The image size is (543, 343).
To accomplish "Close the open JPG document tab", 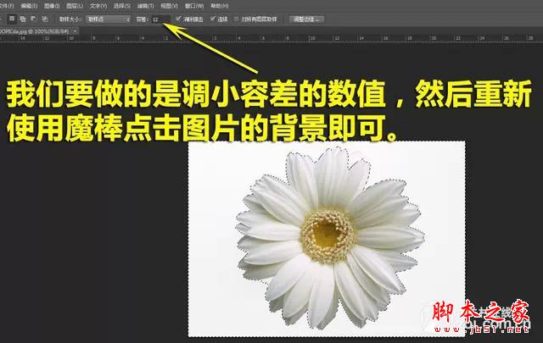I will pyautogui.click(x=76, y=30).
